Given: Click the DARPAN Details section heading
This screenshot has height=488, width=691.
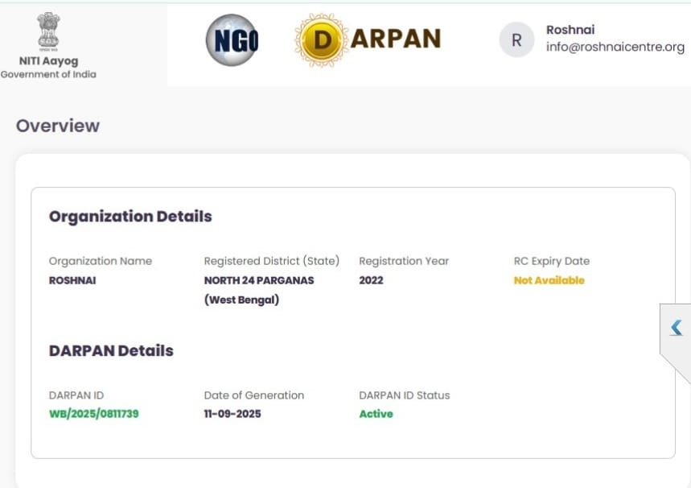Looking at the screenshot, I should (x=111, y=350).
